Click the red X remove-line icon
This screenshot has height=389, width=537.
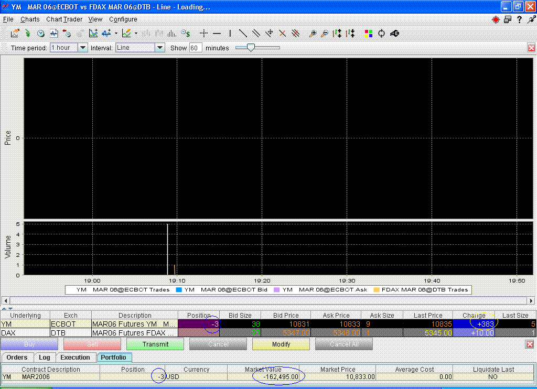click(x=282, y=33)
